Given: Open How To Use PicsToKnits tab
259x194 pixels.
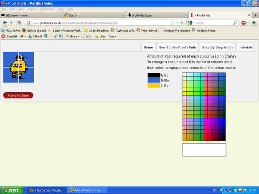Looking at the screenshot, I should click(178, 47).
